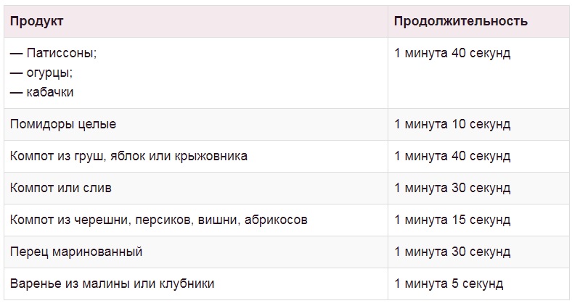Click the 'огурцы' list line

41,73
